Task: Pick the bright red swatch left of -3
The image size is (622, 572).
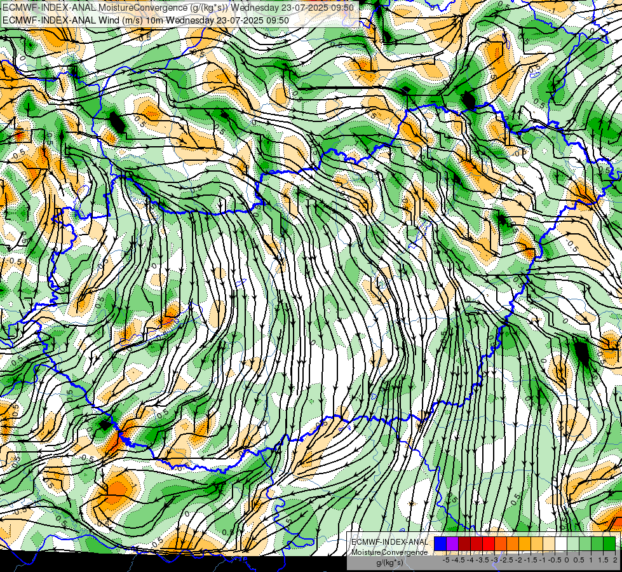Action: pyautogui.click(x=489, y=543)
